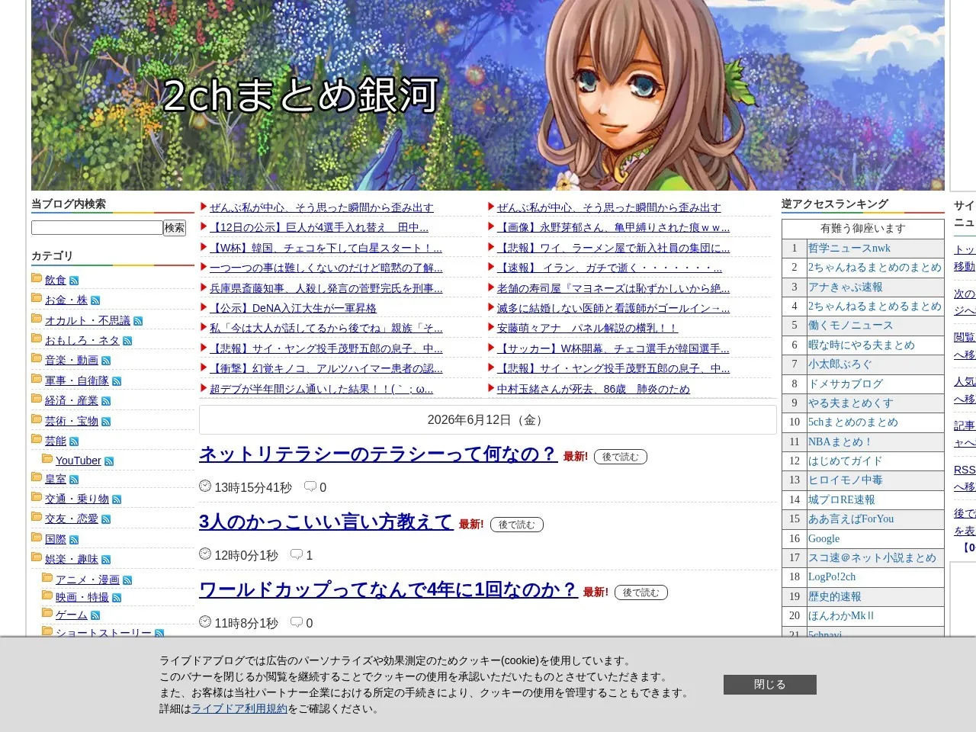Open post ワールドカップってなんで4年に1回なのか？
This screenshot has height=732, width=976.
(x=388, y=590)
